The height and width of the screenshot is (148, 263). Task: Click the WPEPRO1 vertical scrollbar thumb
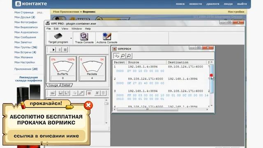point(212,79)
